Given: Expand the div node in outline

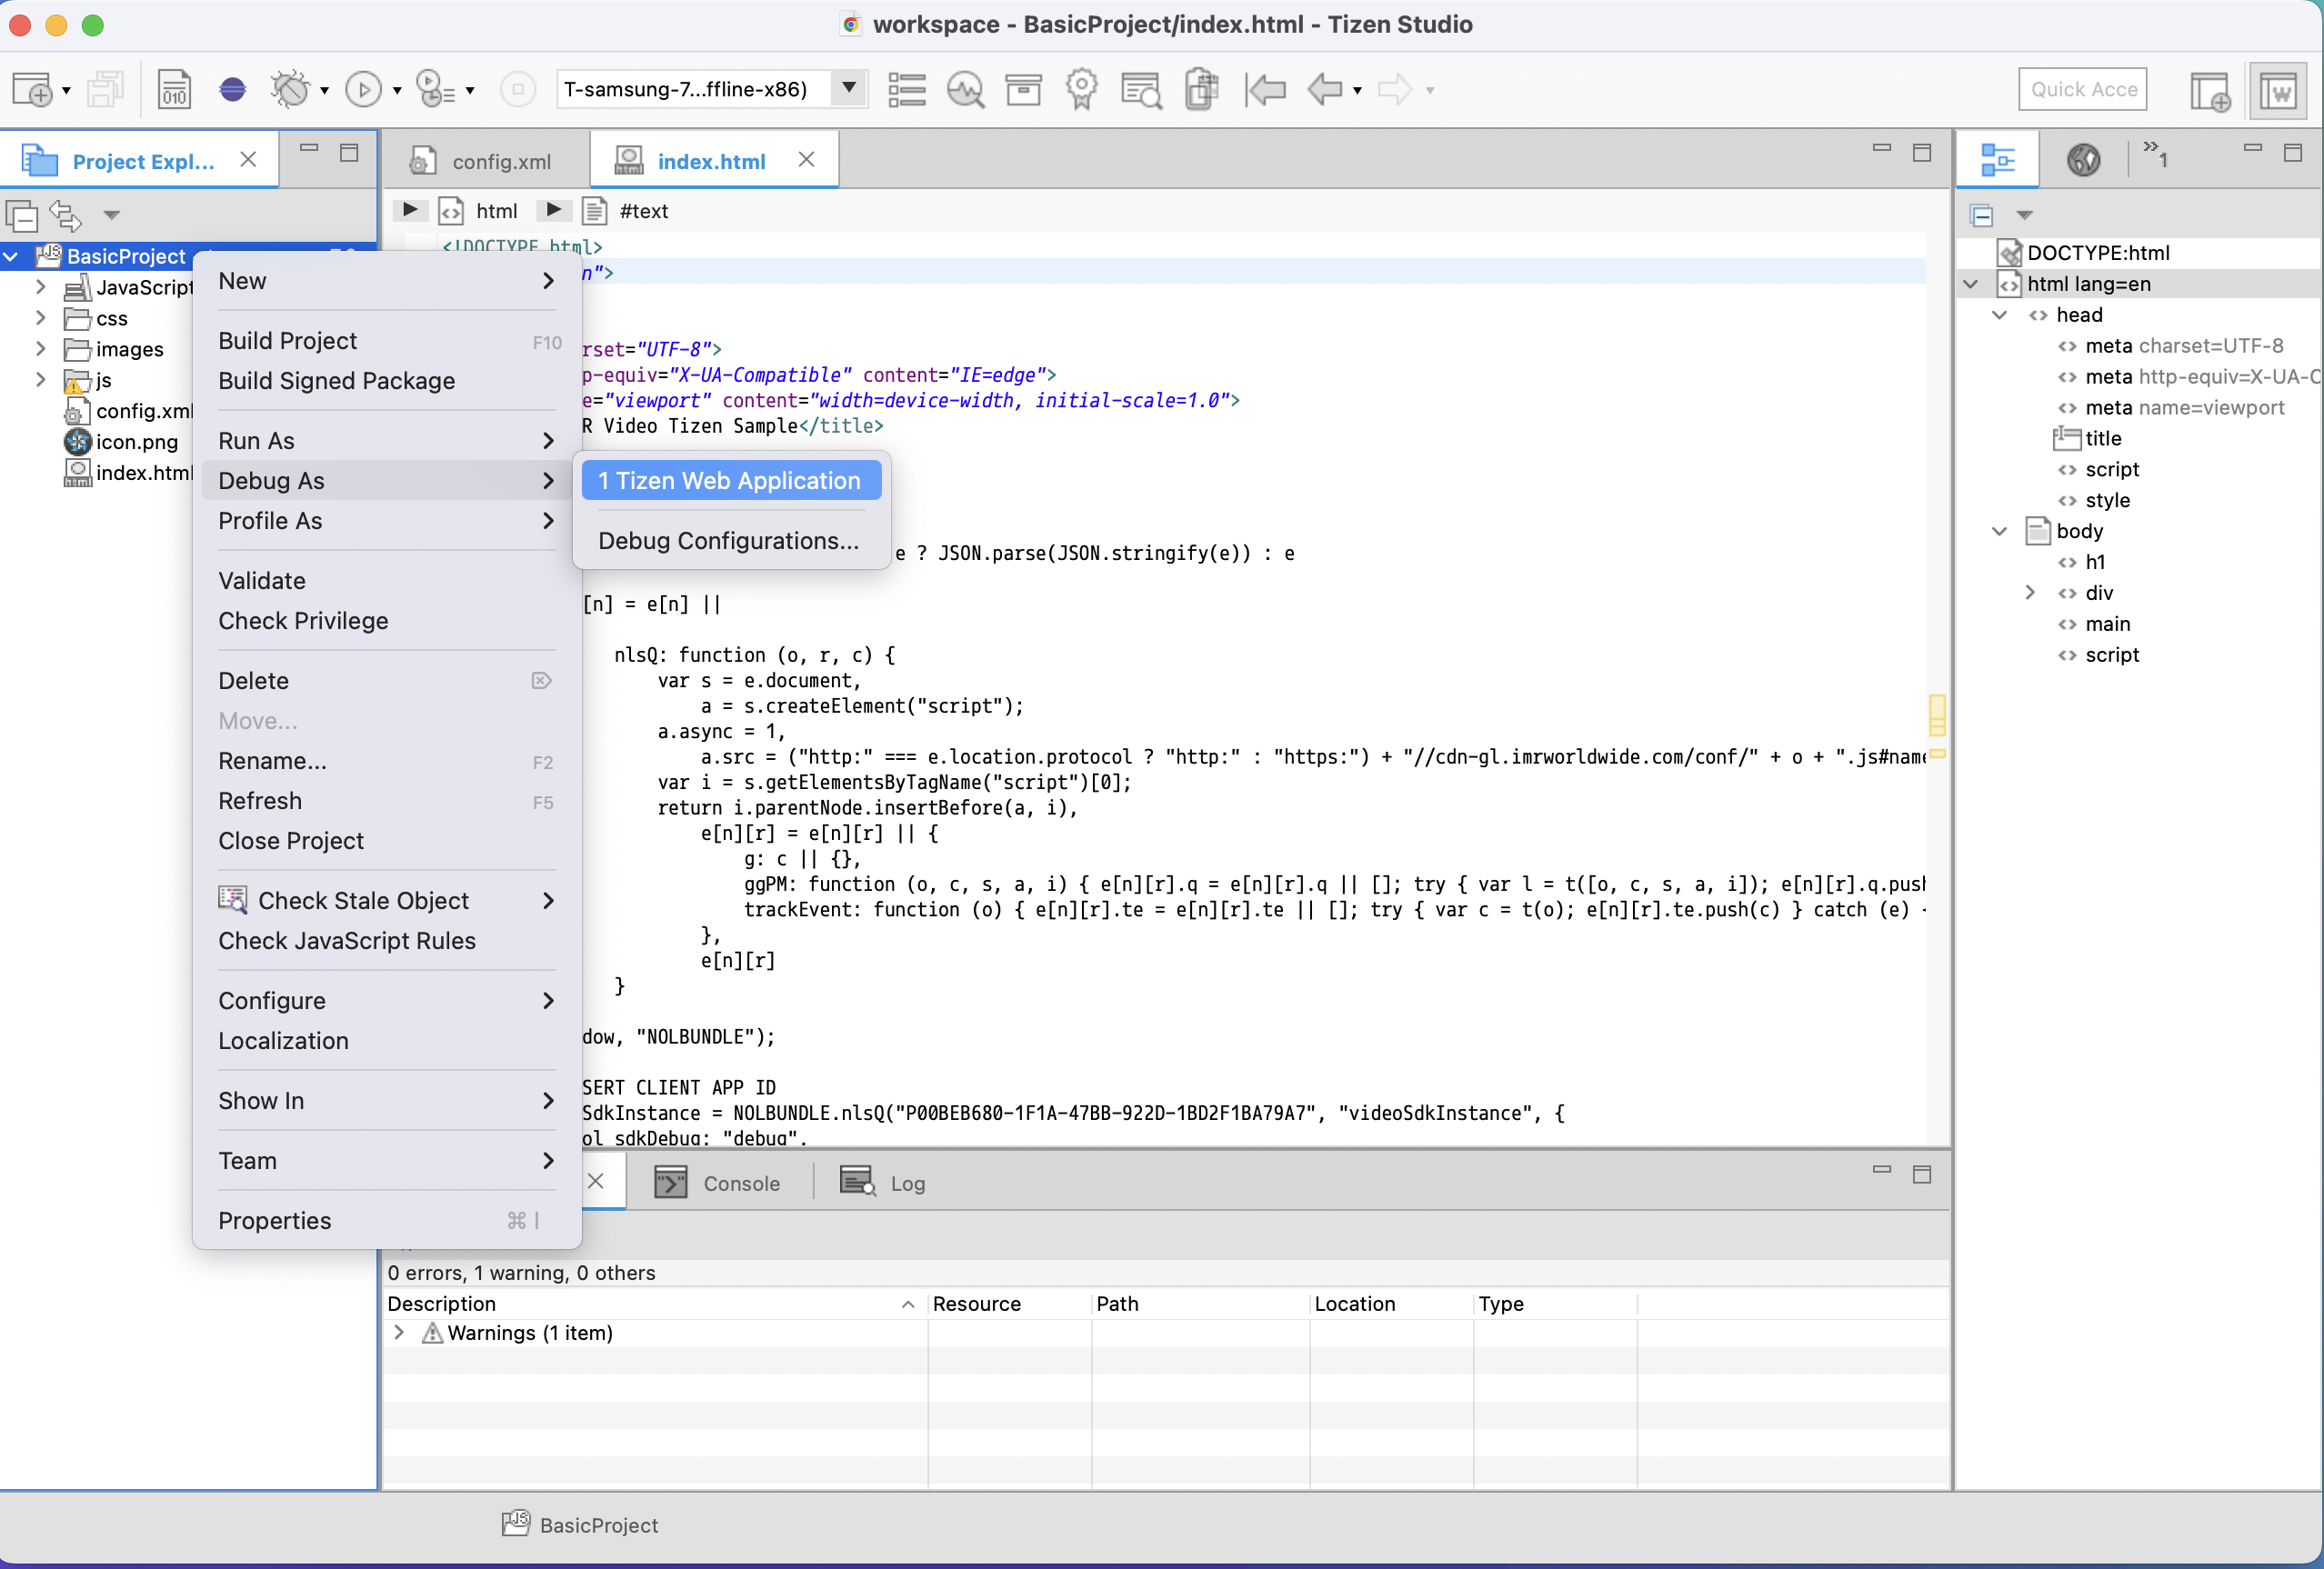Looking at the screenshot, I should (2030, 593).
